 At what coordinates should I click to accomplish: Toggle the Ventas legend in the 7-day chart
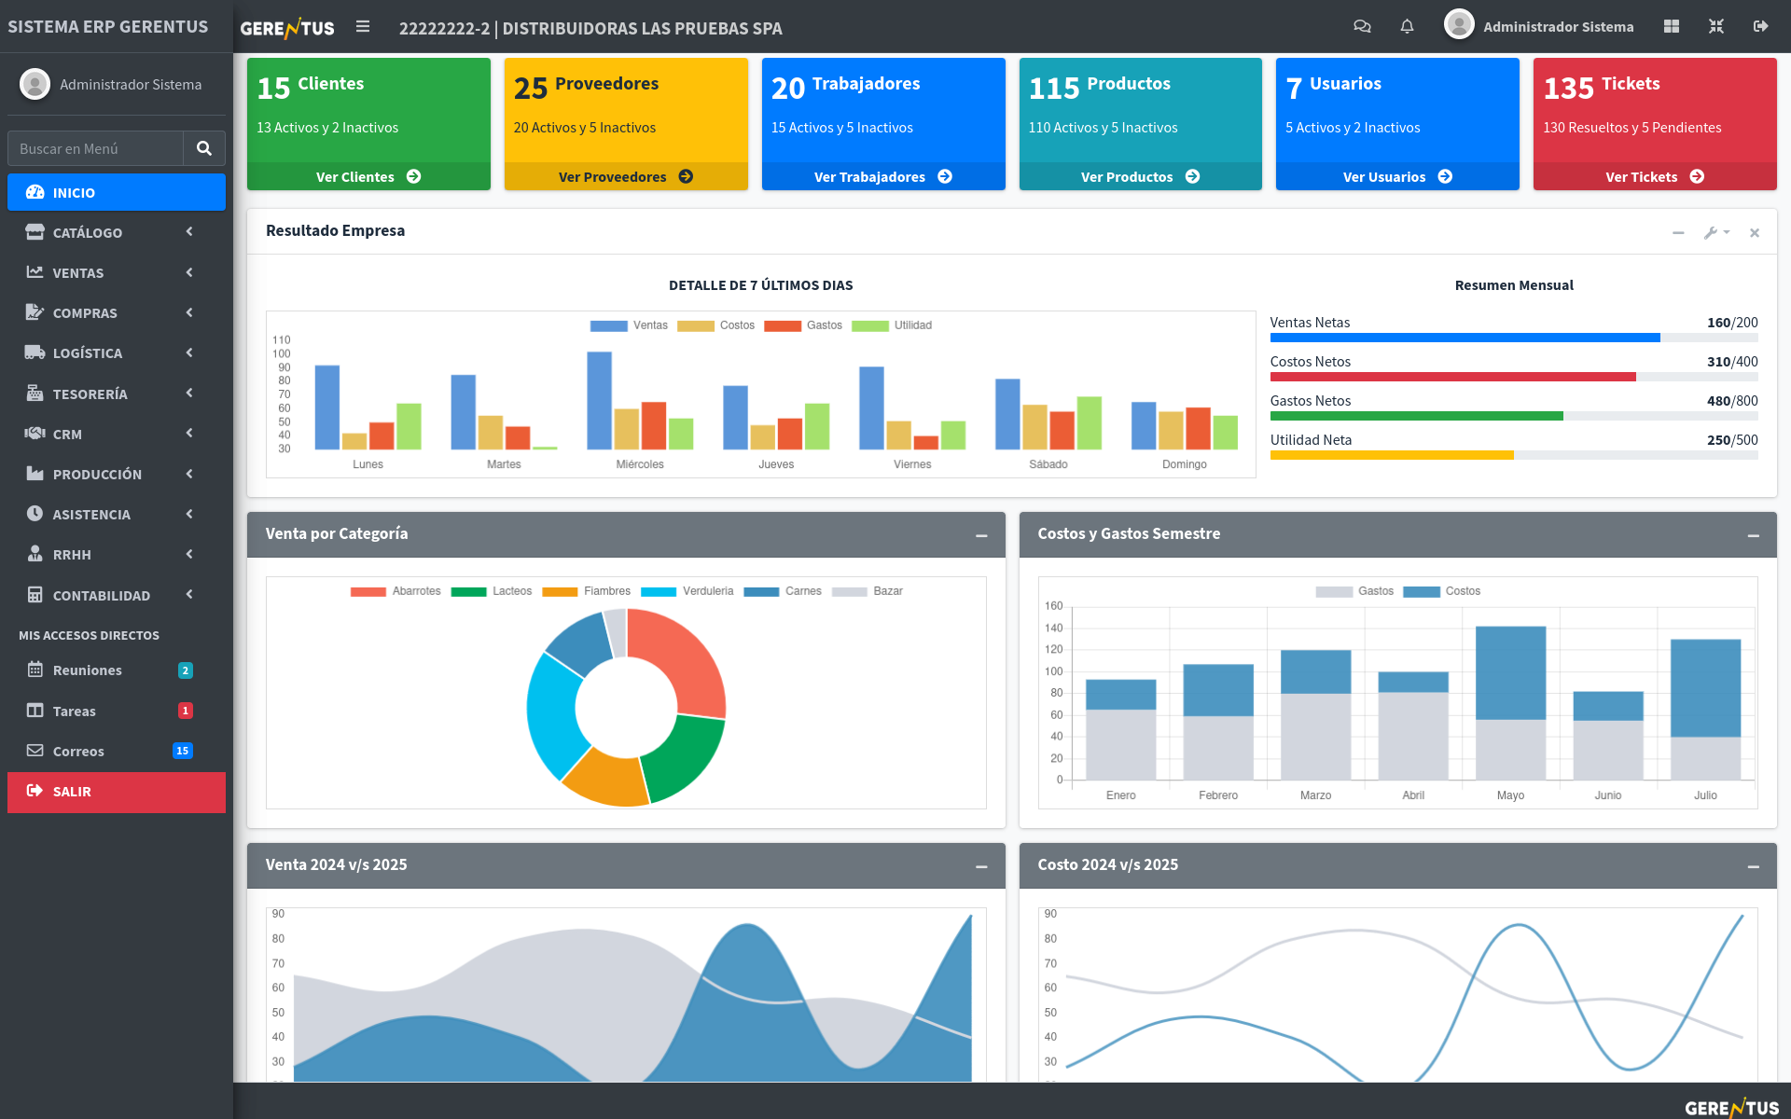click(x=629, y=325)
